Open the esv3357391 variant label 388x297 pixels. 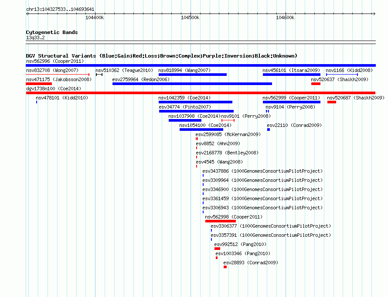coord(271,235)
